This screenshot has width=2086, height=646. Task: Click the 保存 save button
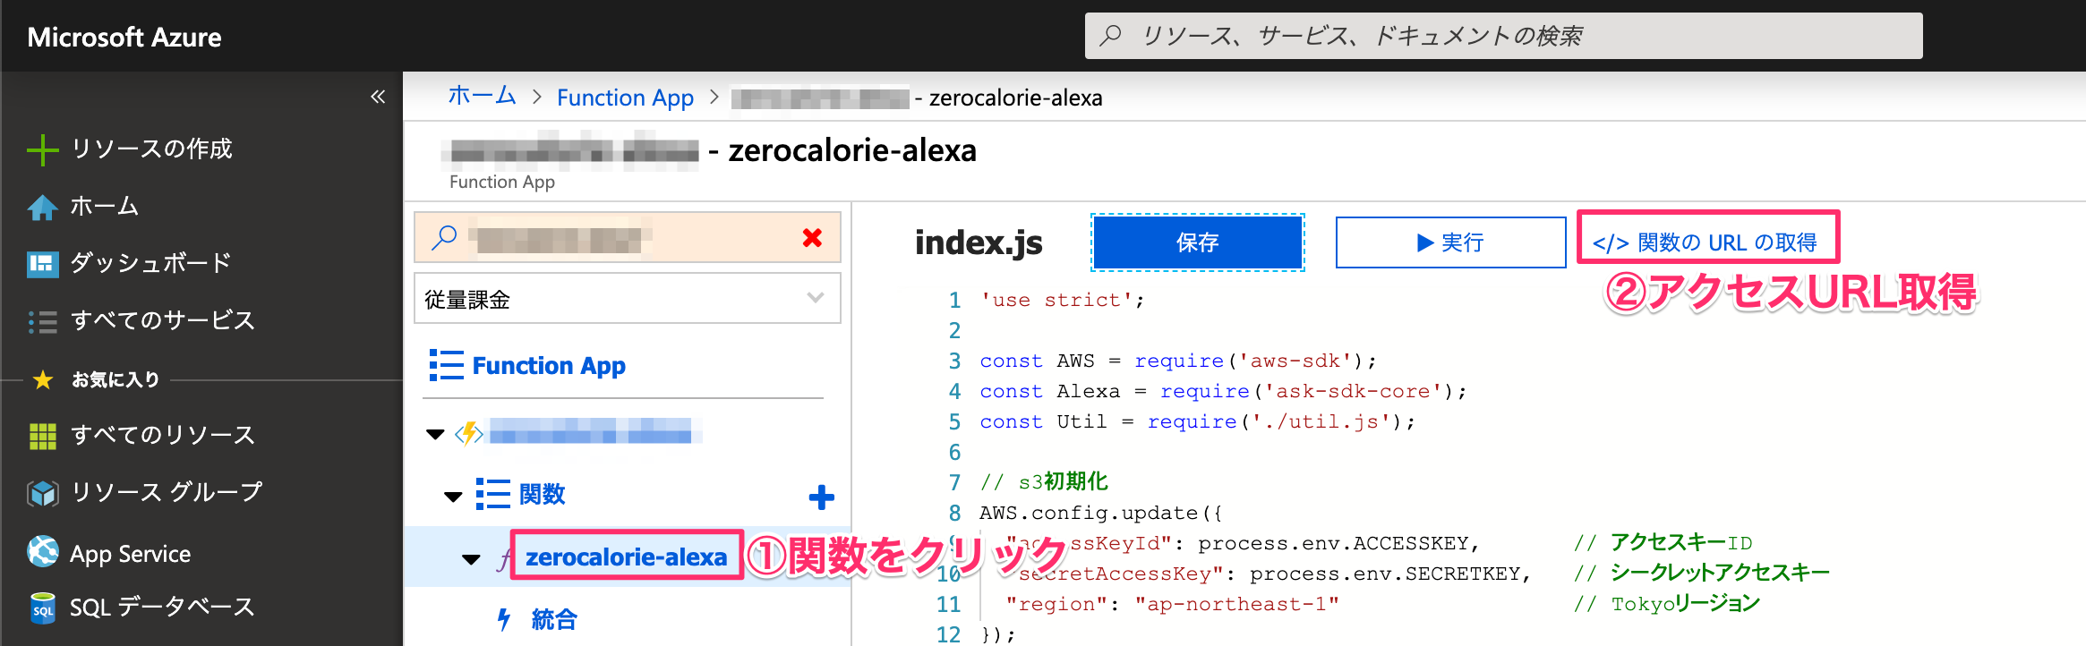pos(1197,242)
